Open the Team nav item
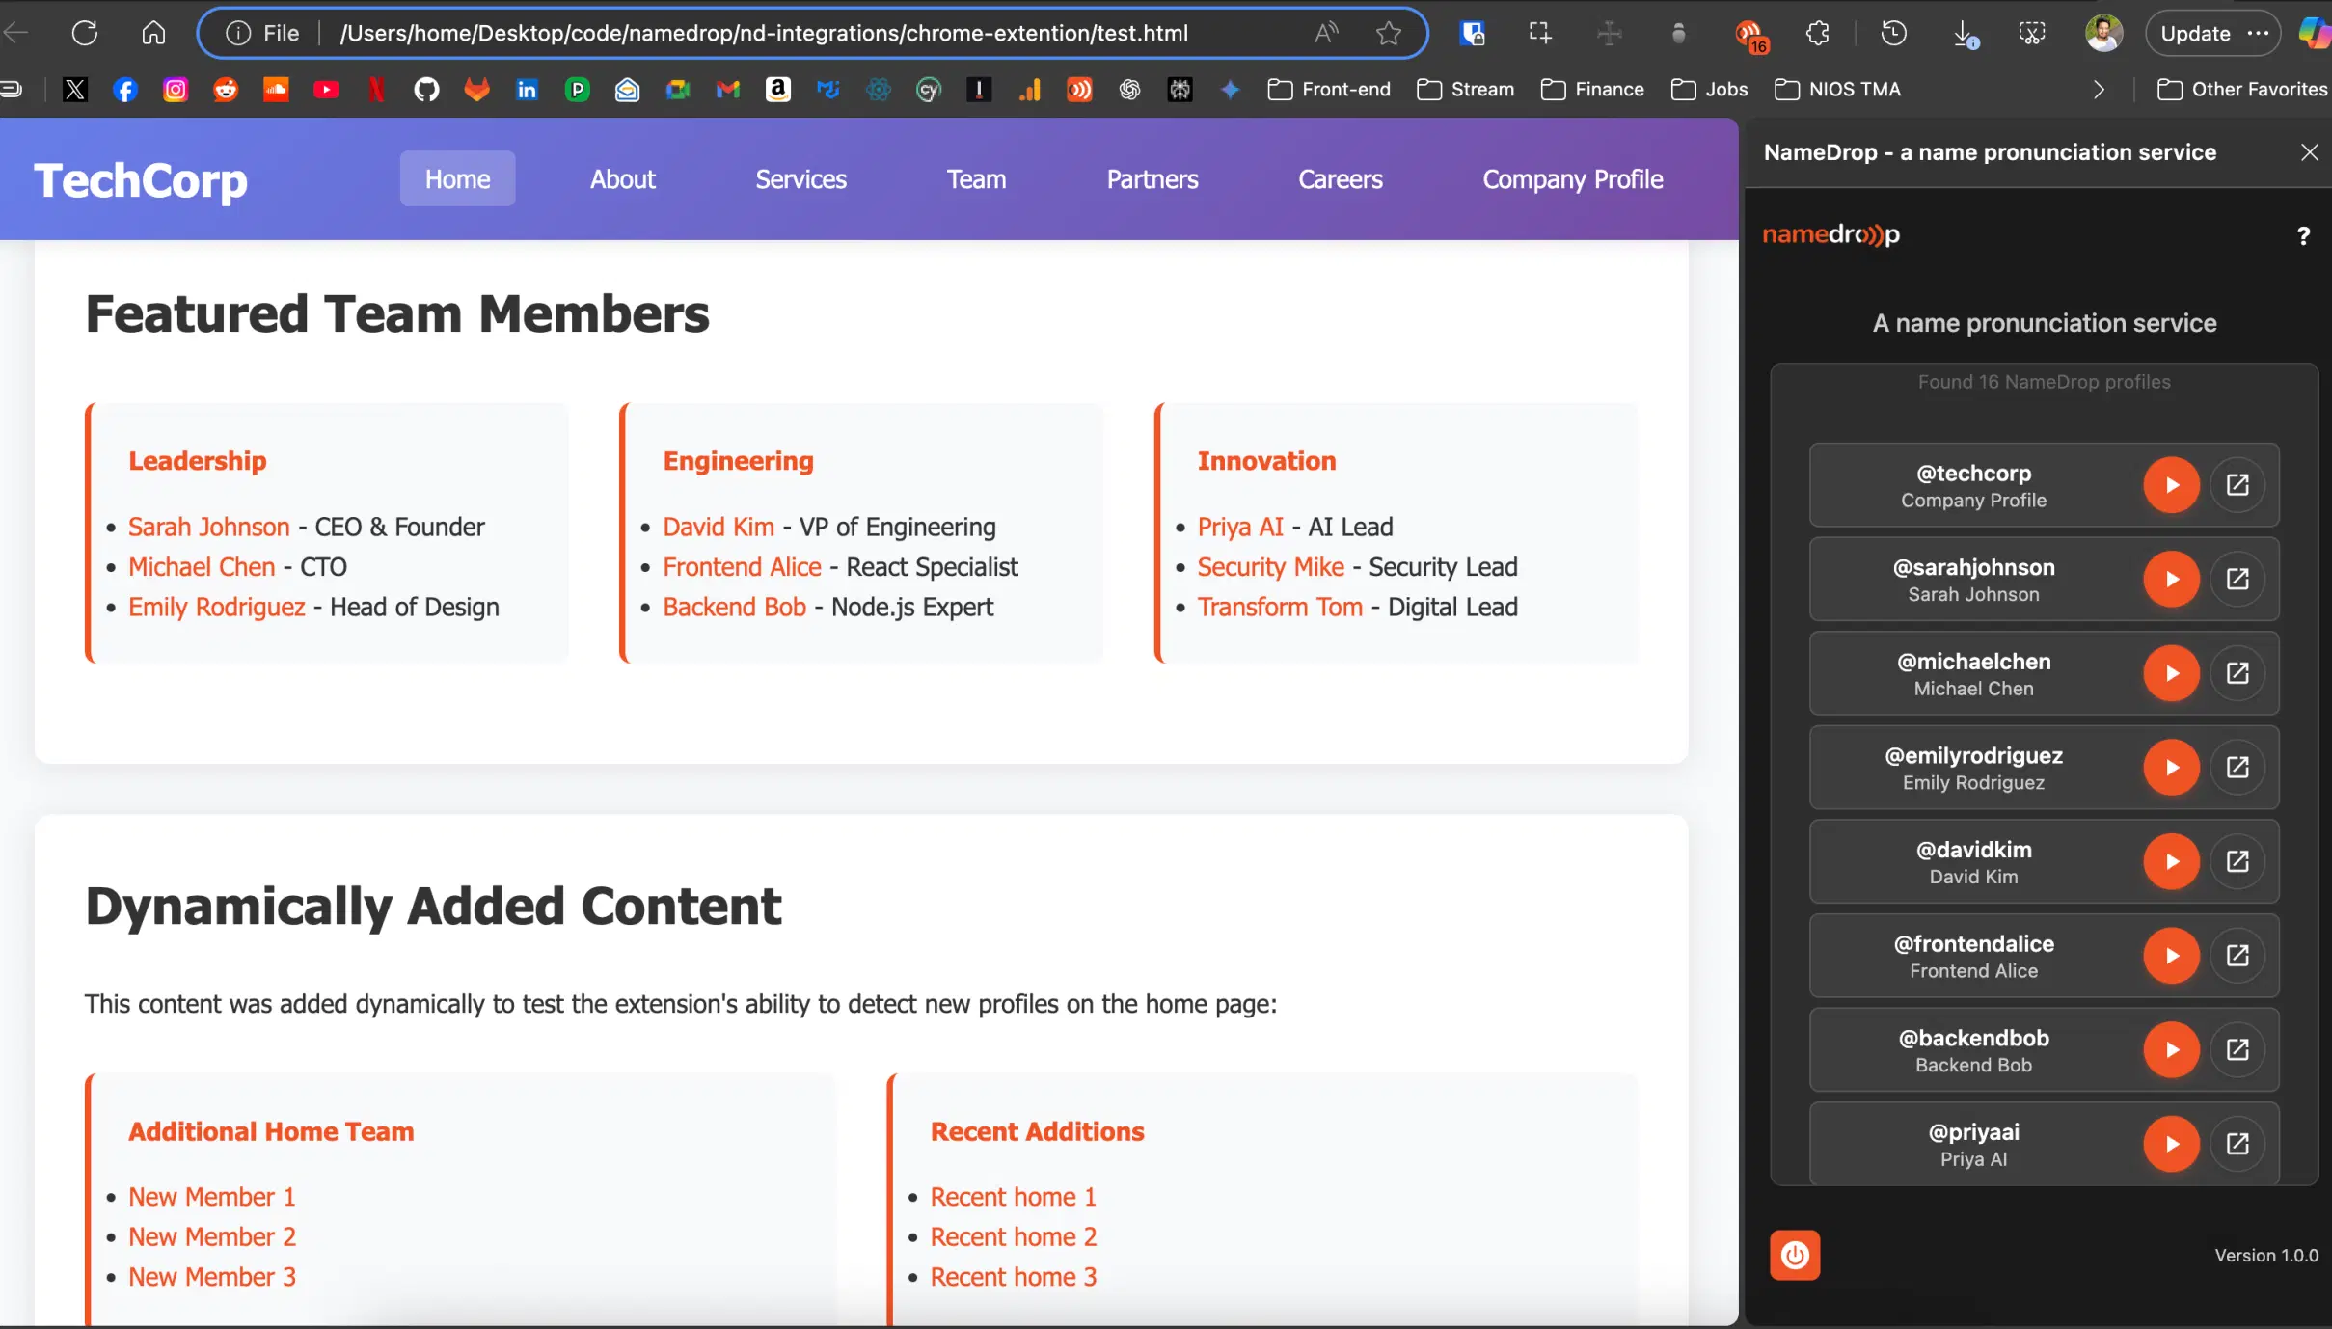The height and width of the screenshot is (1329, 2332). 977,179
